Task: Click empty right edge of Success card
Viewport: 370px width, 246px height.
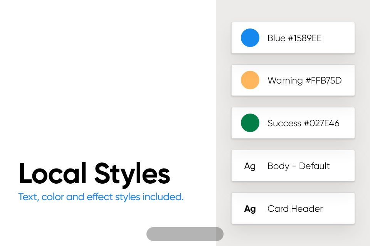Action: pos(347,123)
